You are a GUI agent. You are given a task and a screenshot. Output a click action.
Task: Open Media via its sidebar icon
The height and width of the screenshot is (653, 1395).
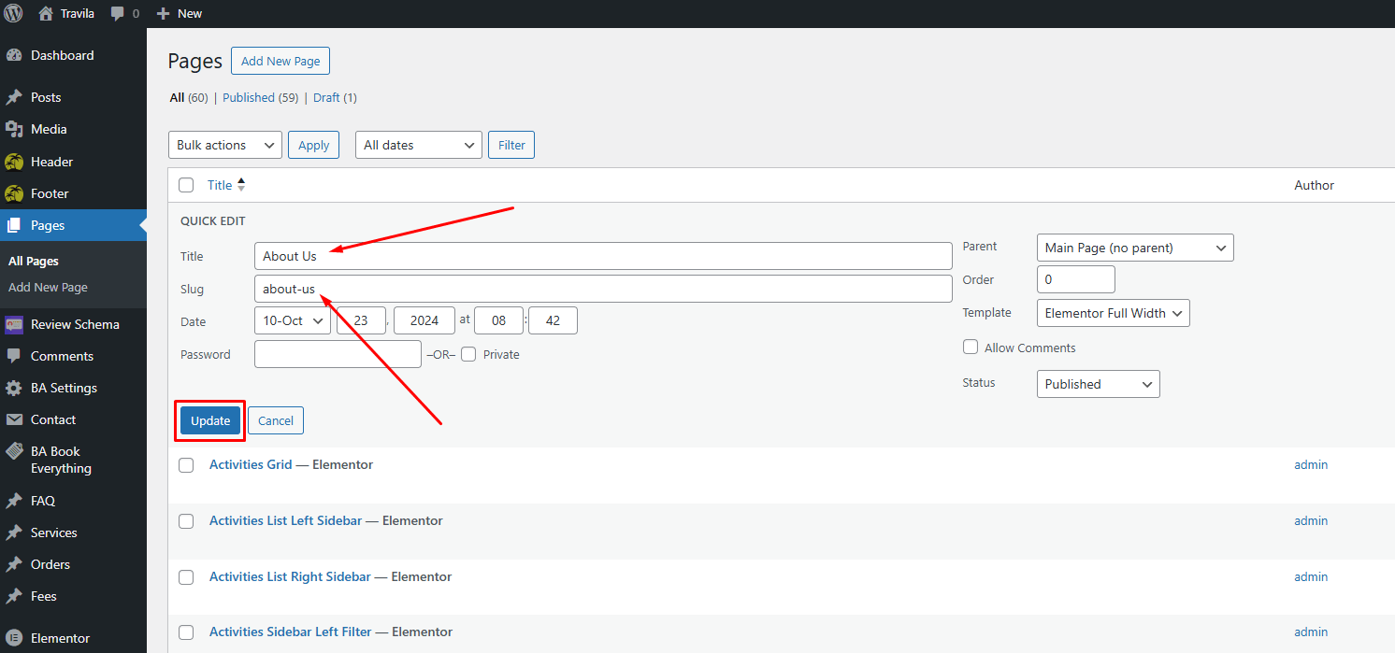coord(14,130)
